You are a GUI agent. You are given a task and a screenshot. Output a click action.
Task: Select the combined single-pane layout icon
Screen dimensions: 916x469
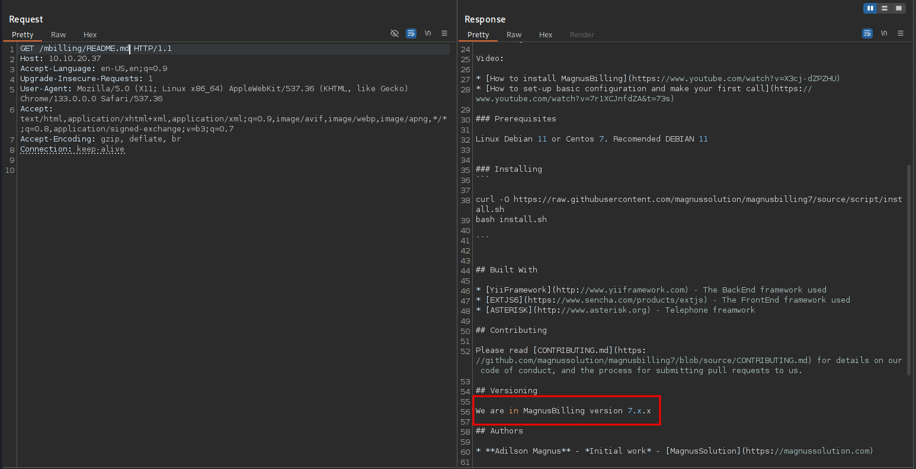[x=899, y=8]
